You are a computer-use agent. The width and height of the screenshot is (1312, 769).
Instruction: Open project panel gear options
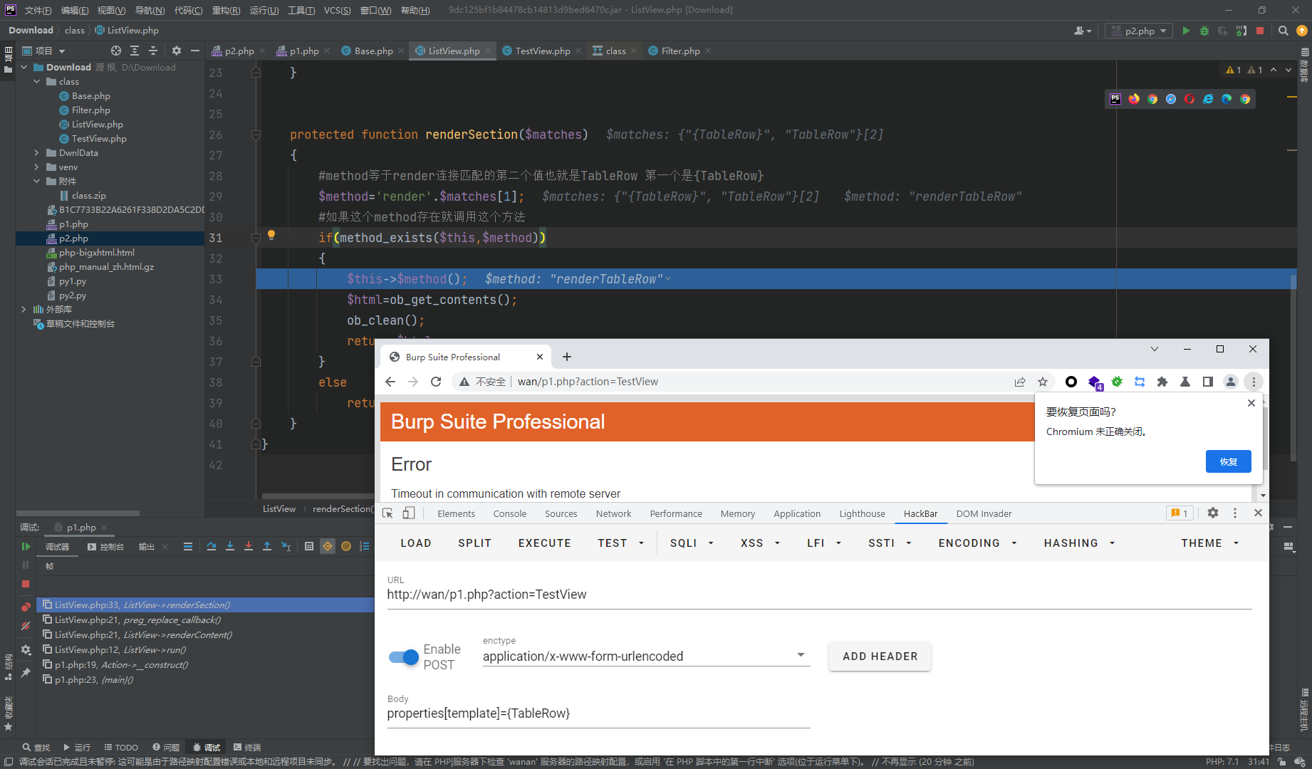[177, 51]
